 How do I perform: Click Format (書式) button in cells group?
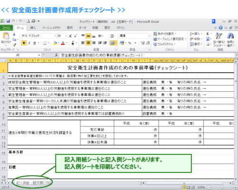[196, 44]
